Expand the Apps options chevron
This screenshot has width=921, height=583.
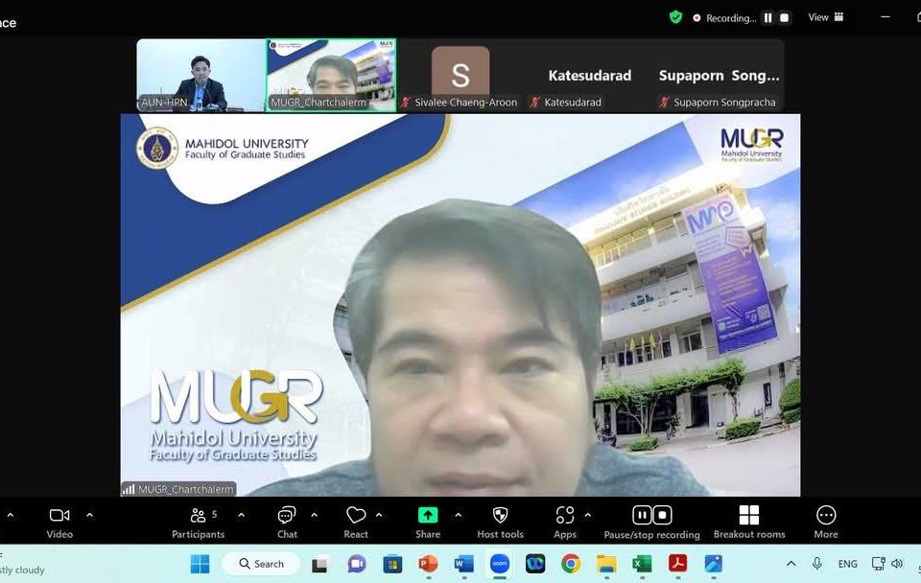tap(588, 516)
